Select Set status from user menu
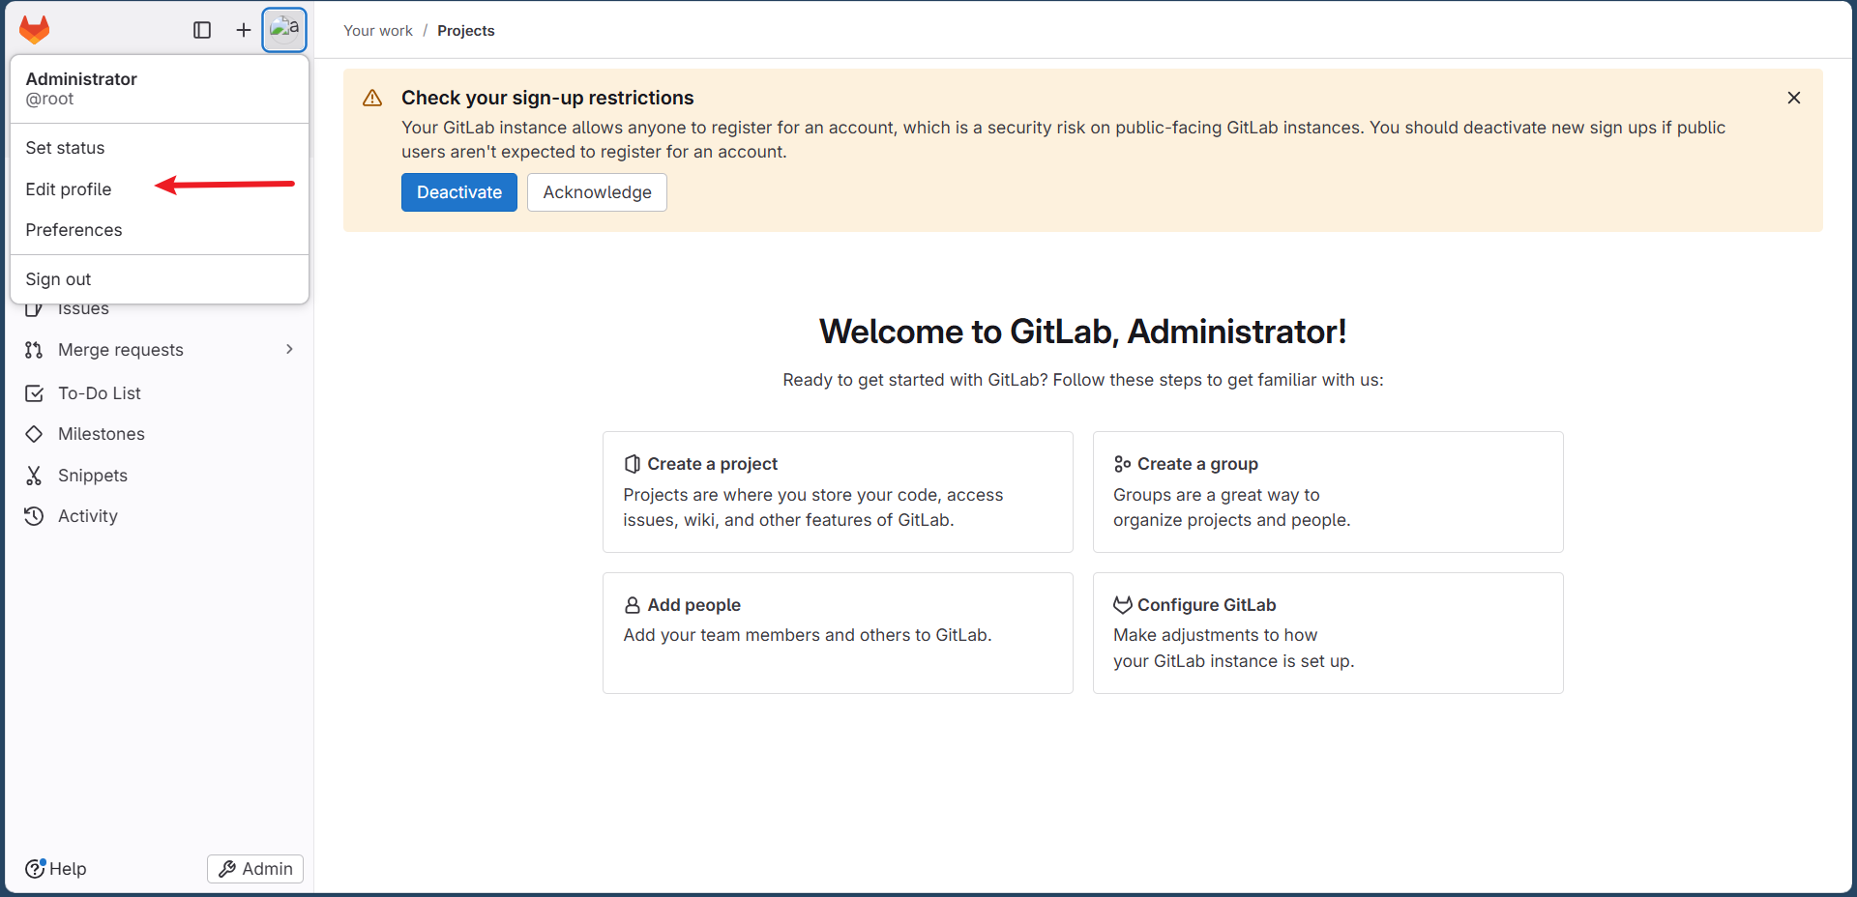 pyautogui.click(x=160, y=148)
